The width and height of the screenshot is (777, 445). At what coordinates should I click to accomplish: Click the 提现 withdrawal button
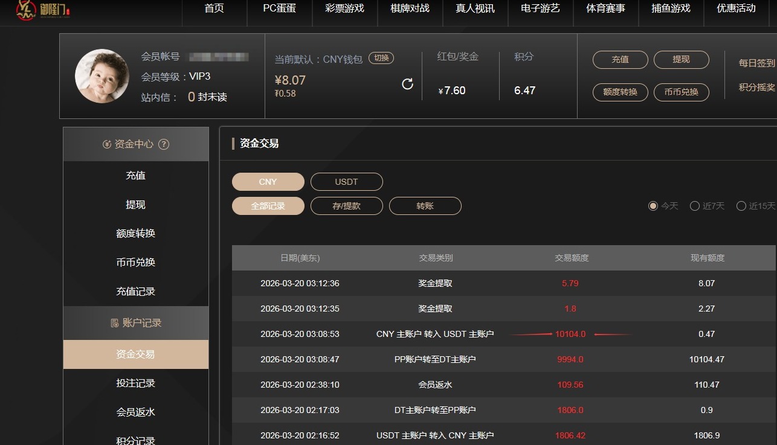pos(681,60)
